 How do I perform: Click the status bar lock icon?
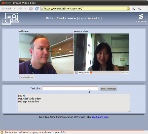point(2,132)
